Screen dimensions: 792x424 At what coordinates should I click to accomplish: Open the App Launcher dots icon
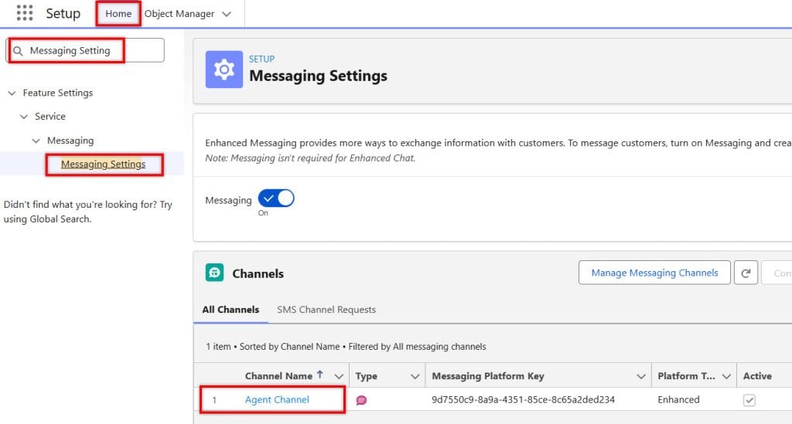click(x=24, y=12)
